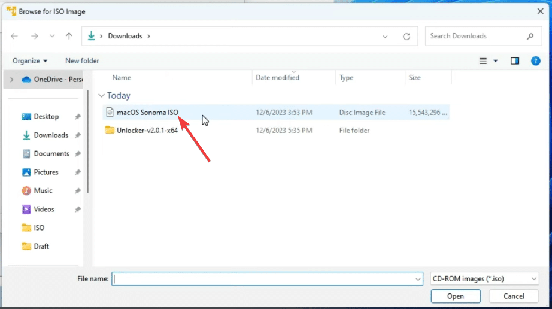Viewport: 552px width, 309px height.
Task: Click the 15,543,296 size cell
Action: (427, 113)
